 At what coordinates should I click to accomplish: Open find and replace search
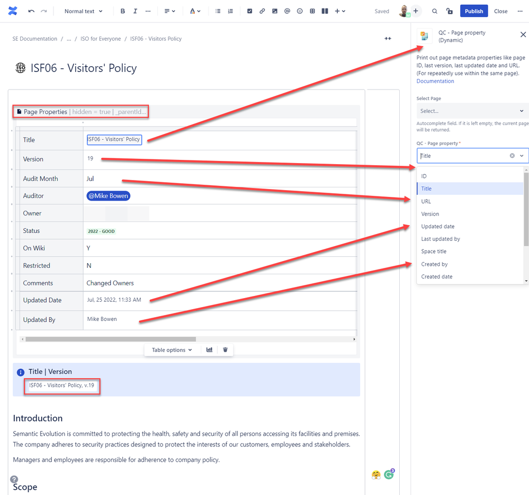click(435, 11)
